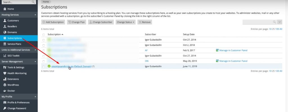The width and height of the screenshot is (288, 112).
Task: Click the Tools & Settings icon
Action: tap(5, 67)
